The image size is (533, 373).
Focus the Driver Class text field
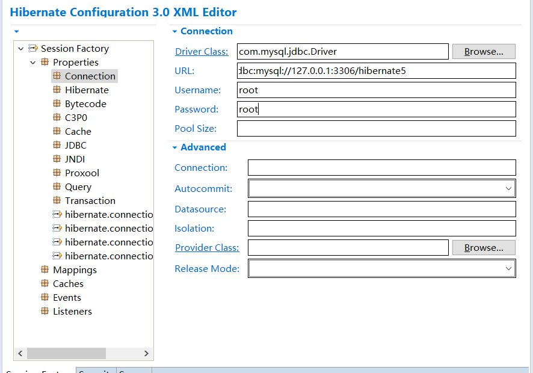(343, 51)
